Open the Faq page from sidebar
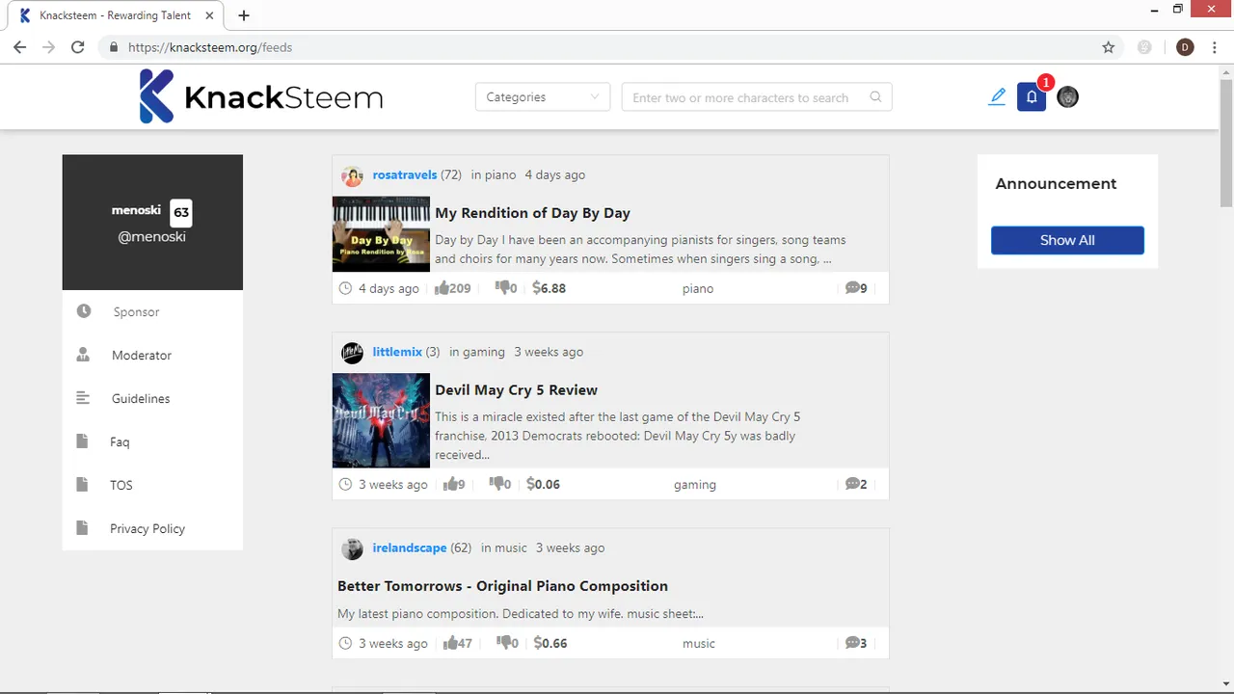Image resolution: width=1234 pixels, height=694 pixels. coord(120,441)
